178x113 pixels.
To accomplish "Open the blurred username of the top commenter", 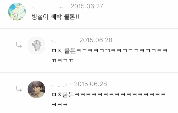I will click(48, 7).
